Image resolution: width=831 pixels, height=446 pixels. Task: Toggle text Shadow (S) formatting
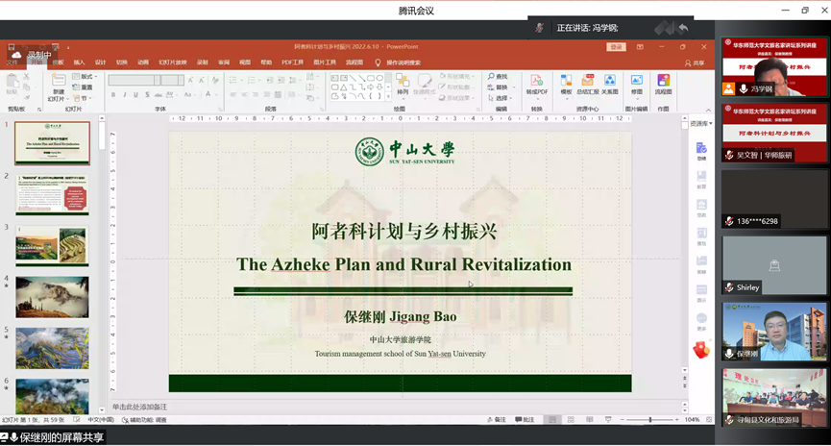tap(147, 94)
